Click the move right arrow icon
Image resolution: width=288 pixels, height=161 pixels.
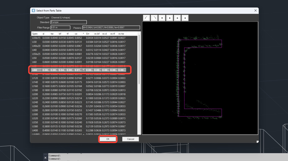tap(185, 18)
